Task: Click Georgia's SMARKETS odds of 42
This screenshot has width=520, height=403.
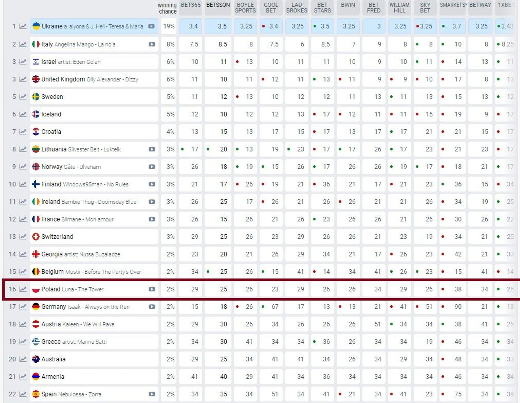Action: 453,254
